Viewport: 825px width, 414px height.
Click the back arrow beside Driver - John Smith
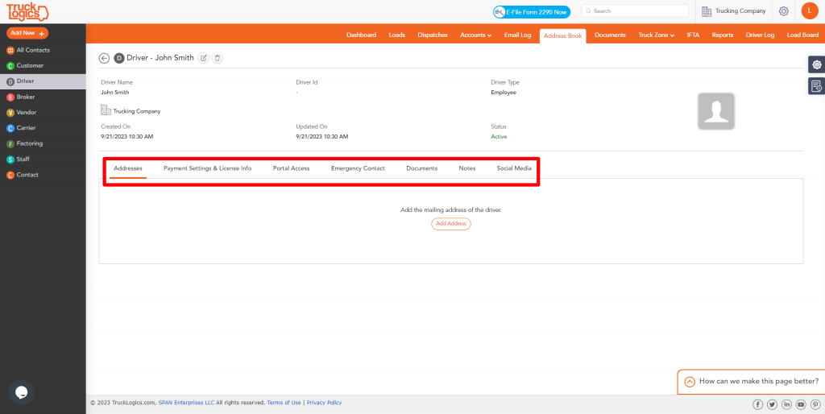pos(104,58)
